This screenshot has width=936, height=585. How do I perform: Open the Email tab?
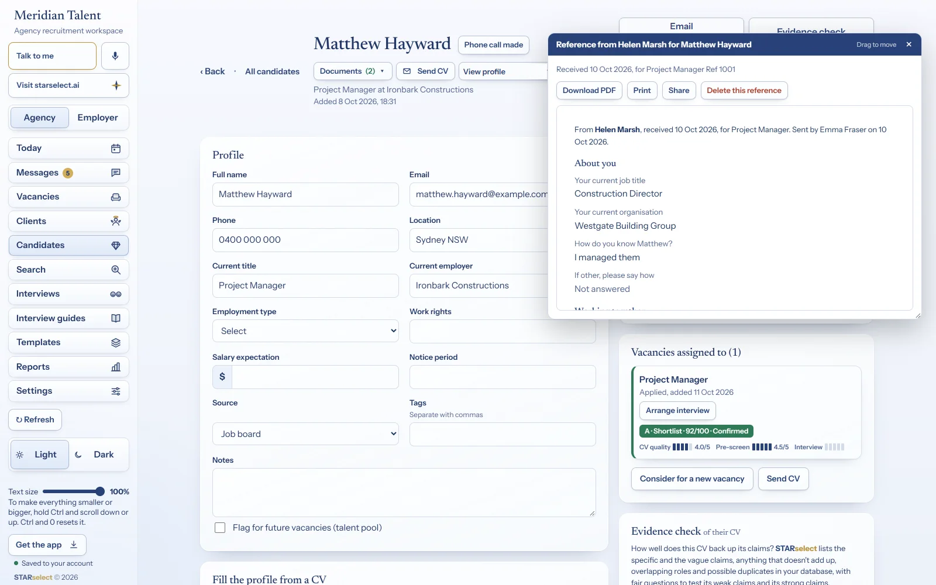click(x=682, y=26)
